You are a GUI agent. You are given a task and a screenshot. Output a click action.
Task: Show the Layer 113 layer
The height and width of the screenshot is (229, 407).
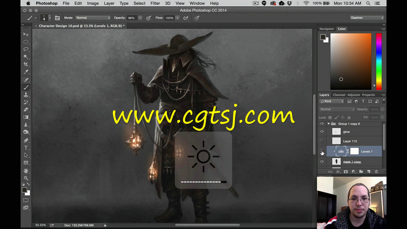(322, 141)
